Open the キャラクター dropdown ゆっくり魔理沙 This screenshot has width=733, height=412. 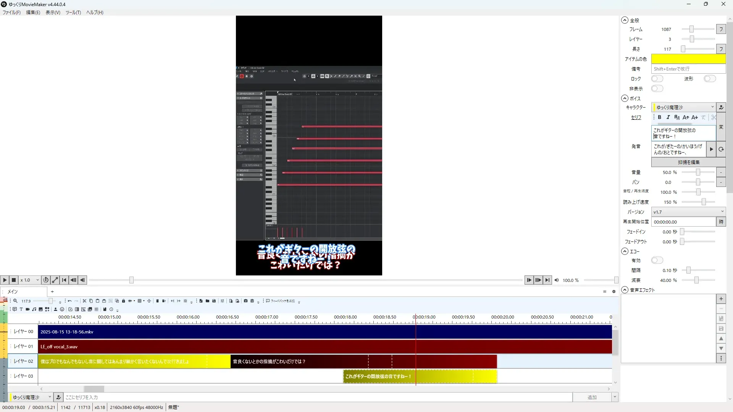[683, 107]
